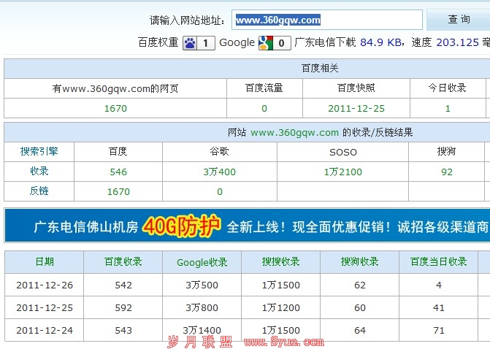Select the 收录 row label
This screenshot has width=490, height=349.
click(x=39, y=171)
